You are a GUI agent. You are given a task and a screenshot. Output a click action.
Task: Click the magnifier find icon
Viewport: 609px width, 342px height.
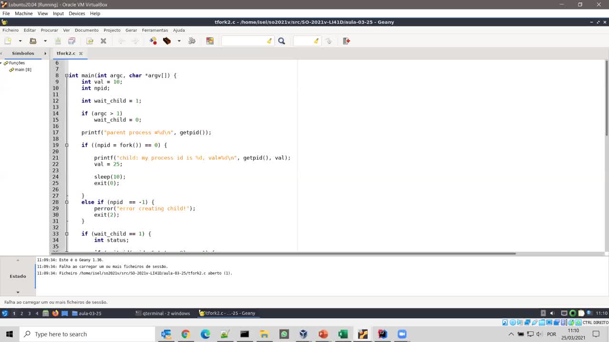tap(282, 41)
